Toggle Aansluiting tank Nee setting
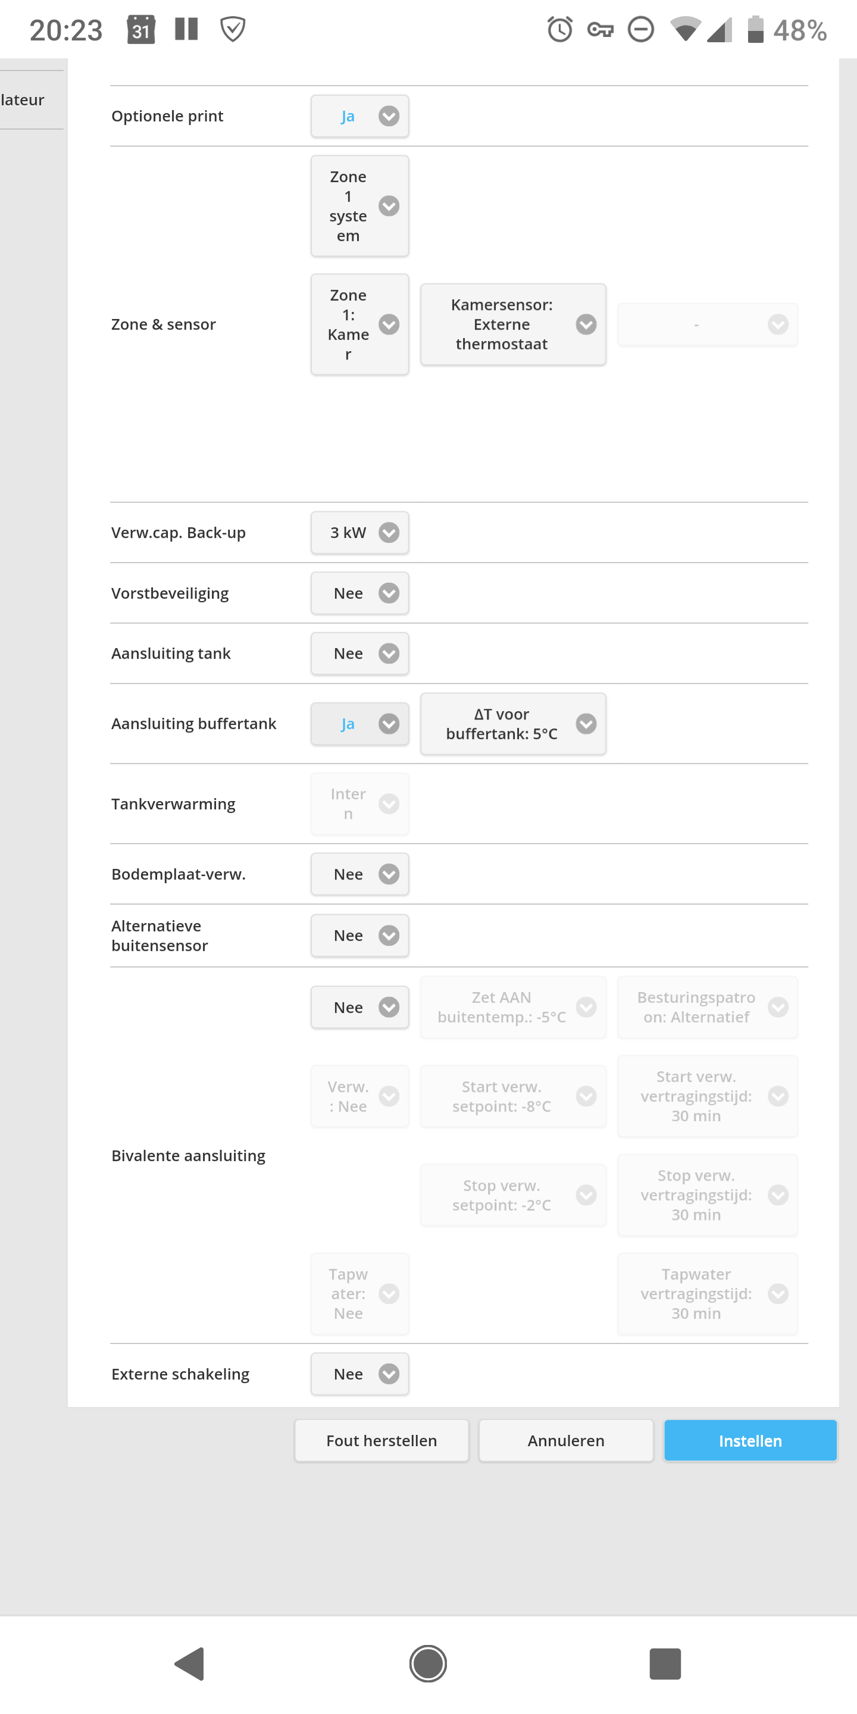This screenshot has width=857, height=1714. (x=360, y=653)
